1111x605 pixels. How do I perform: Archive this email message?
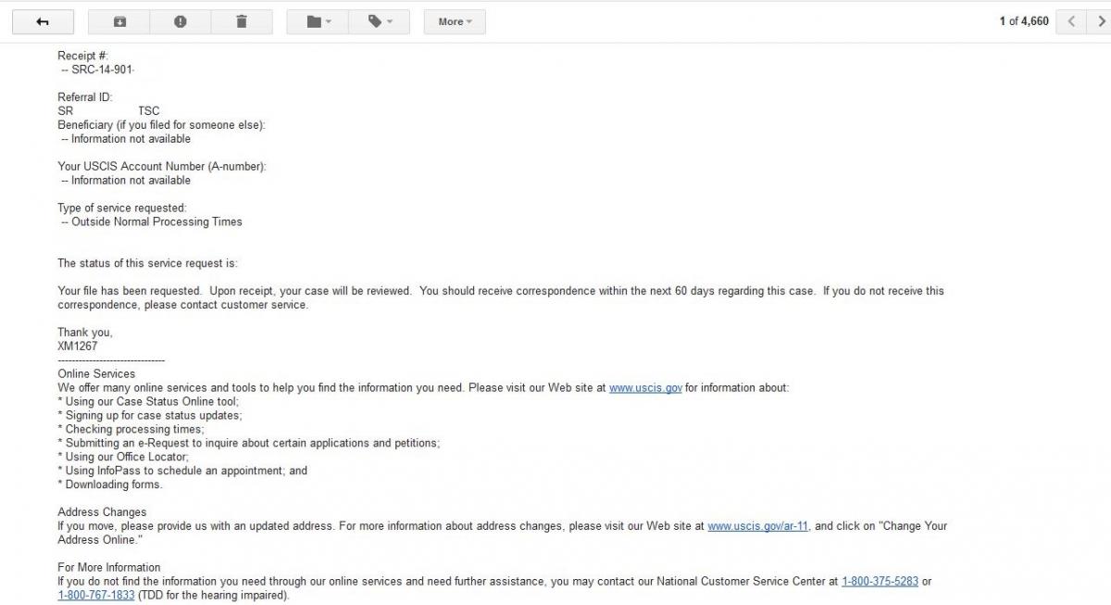pyautogui.click(x=119, y=21)
